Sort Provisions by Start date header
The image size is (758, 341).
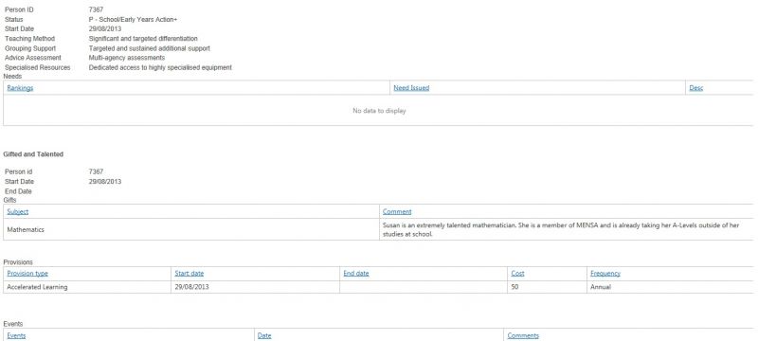click(189, 274)
